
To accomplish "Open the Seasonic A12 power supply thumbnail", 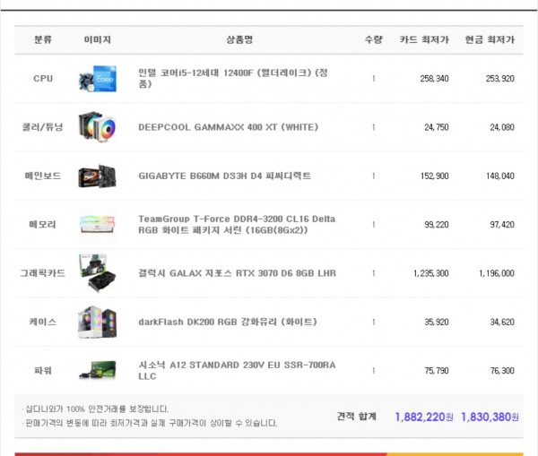I will [x=98, y=370].
